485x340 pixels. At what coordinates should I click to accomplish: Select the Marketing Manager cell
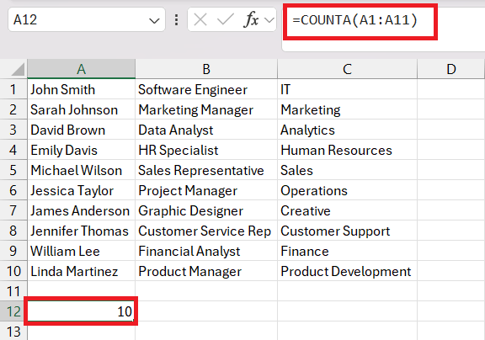click(206, 109)
